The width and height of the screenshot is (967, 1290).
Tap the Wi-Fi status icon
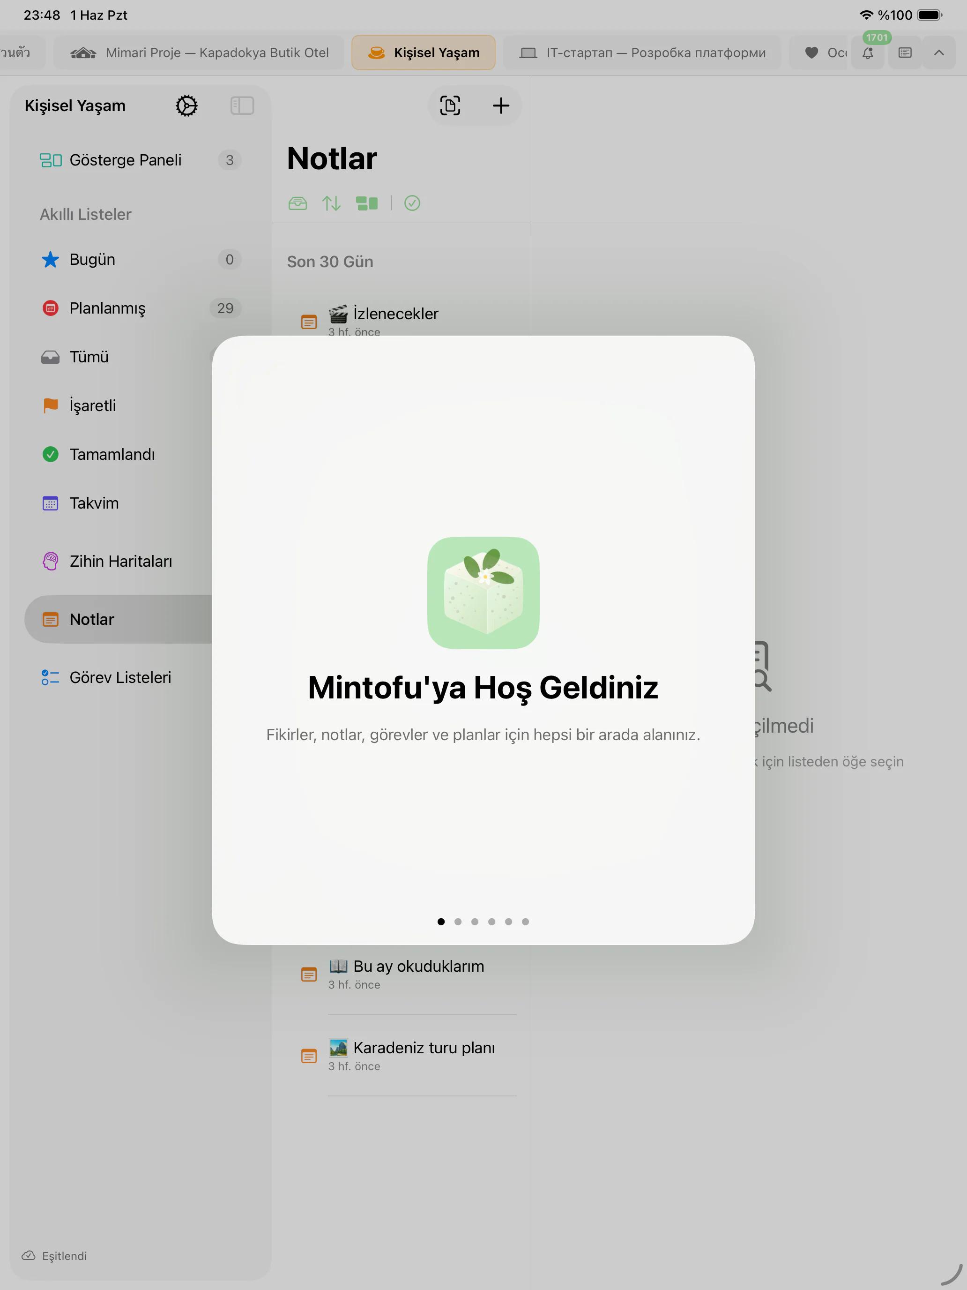[x=866, y=15]
